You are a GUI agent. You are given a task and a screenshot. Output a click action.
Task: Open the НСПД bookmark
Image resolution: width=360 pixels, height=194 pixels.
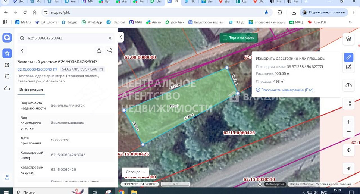coord(236,22)
